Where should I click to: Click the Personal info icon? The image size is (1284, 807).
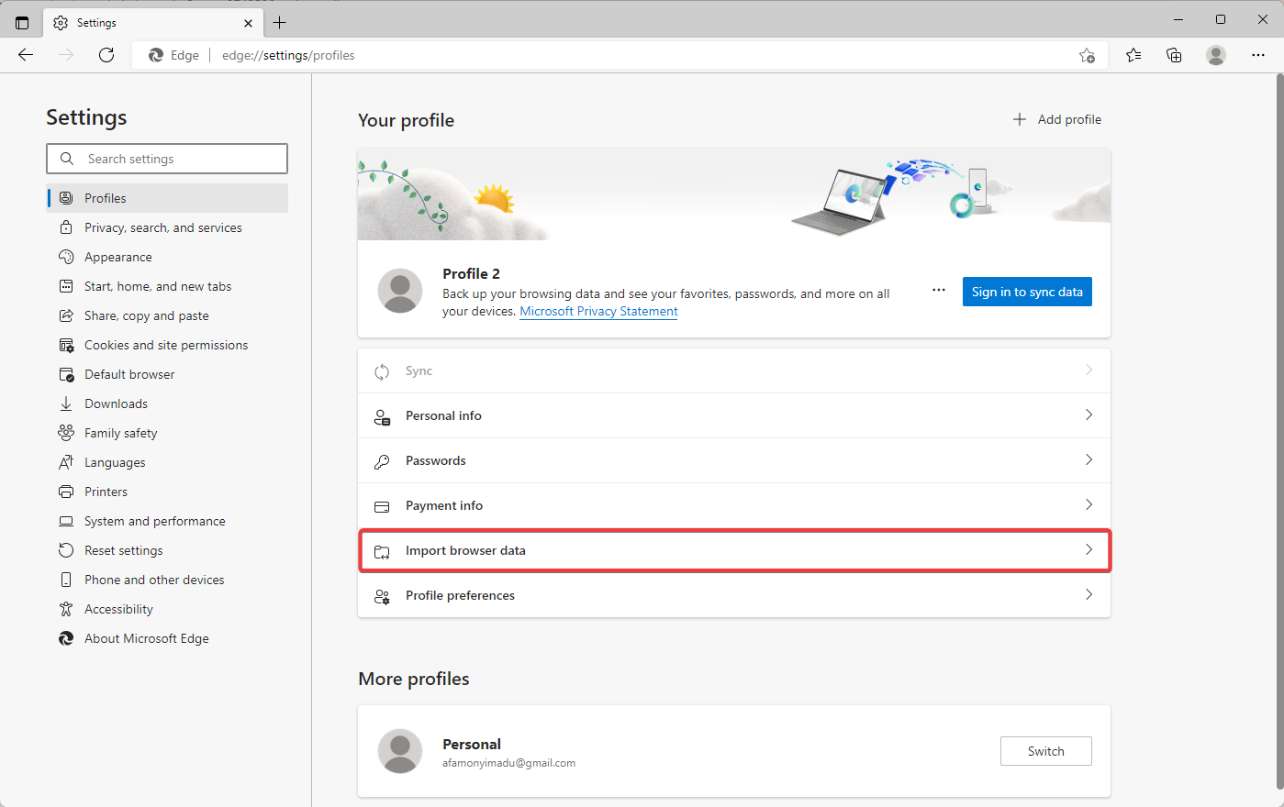point(382,416)
